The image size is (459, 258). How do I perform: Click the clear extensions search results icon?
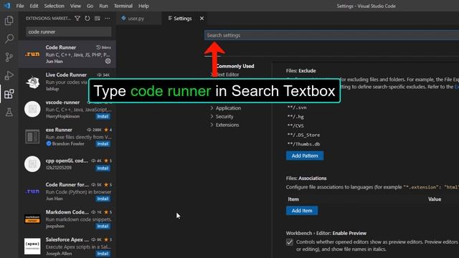pyautogui.click(x=98, y=19)
